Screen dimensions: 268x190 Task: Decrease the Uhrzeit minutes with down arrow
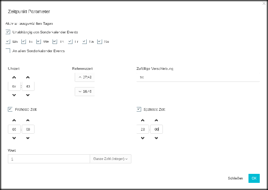click(x=28, y=95)
